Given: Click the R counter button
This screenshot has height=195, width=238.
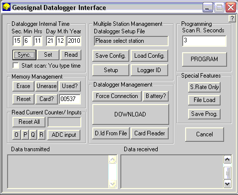Looking at the screenshot, I should pos(41,135).
